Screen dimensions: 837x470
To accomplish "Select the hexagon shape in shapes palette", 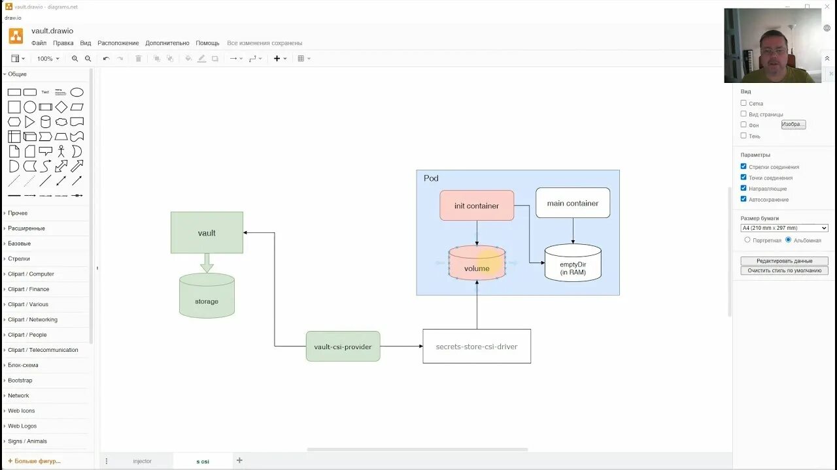I will 14,122.
